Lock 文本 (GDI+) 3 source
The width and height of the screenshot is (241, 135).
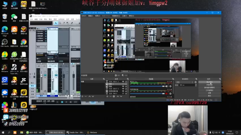[126, 82]
